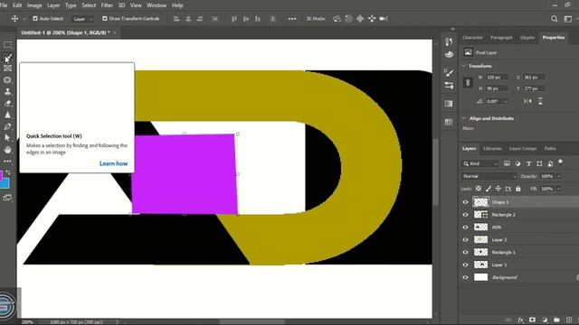Viewport: 579px width, 325px height.
Task: Select the Rectangle shape tool
Action: click(7, 80)
